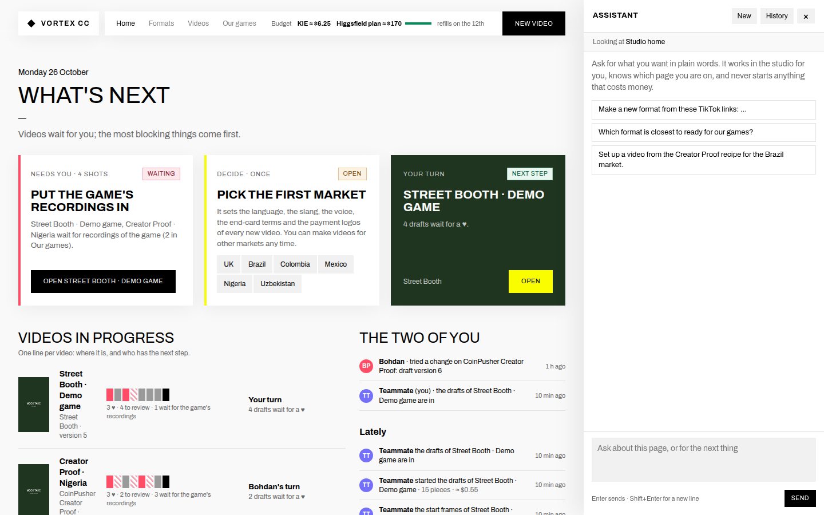824x515 pixels.
Task: Use the 'Make a new format from these TikTok links' suggestion
Action: [x=704, y=109]
